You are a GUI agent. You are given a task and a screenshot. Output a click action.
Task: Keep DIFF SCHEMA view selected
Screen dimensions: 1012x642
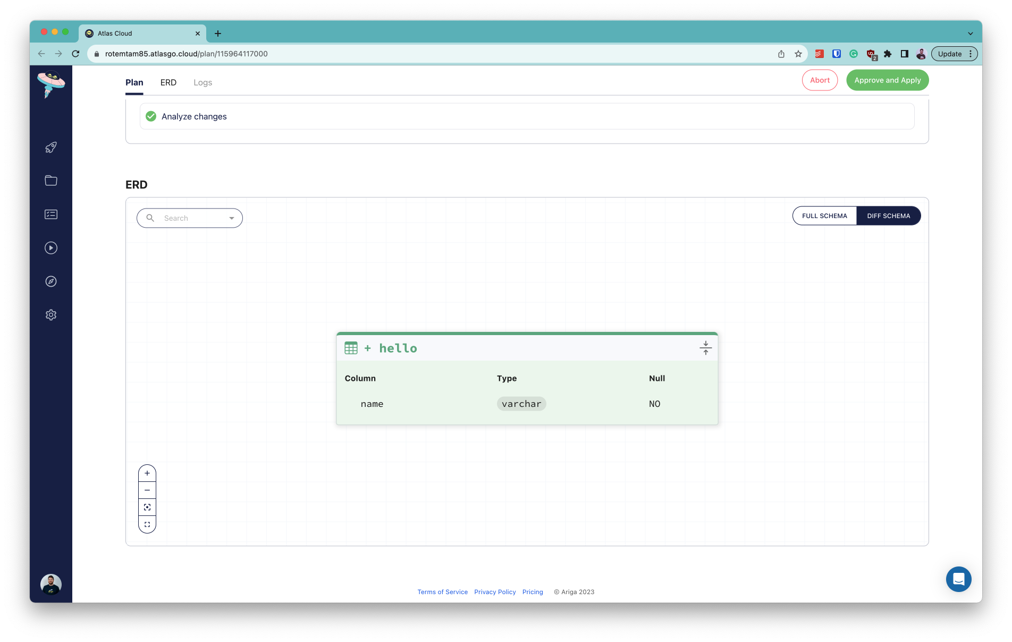888,215
